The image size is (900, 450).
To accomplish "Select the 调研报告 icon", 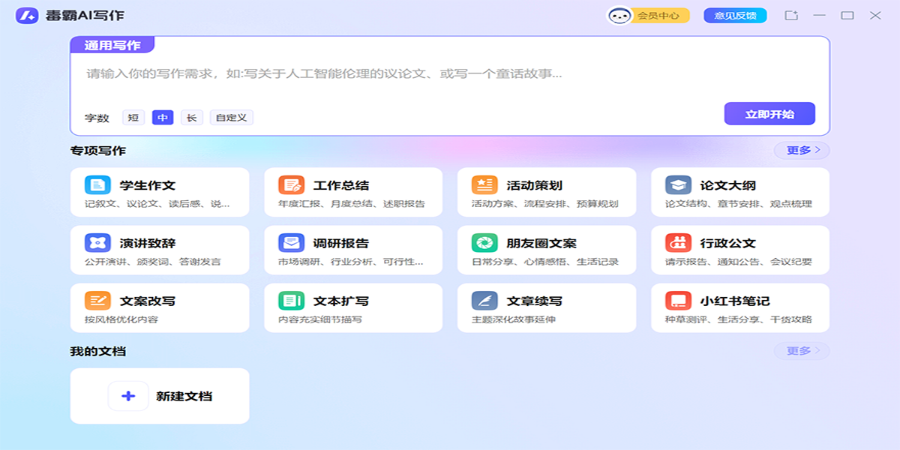I will [x=291, y=243].
